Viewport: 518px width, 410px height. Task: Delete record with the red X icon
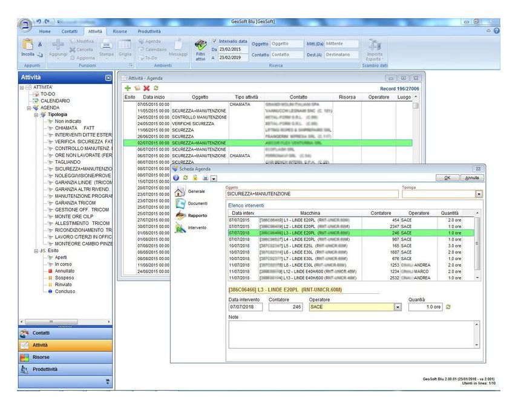(146, 88)
